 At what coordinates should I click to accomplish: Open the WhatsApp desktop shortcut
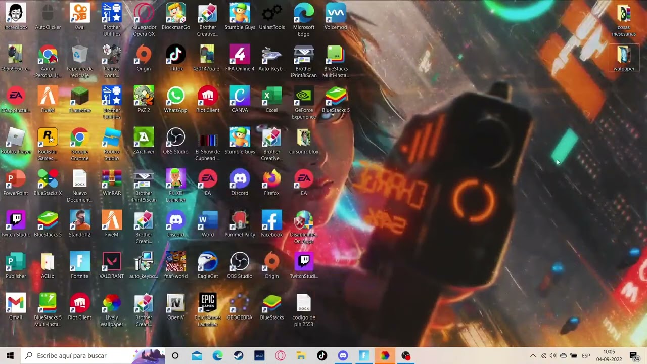175,100
